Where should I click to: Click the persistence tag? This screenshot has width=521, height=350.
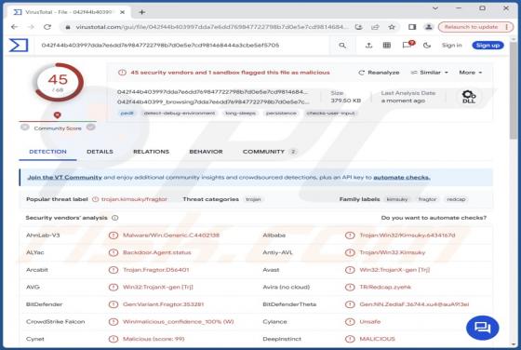click(x=281, y=113)
